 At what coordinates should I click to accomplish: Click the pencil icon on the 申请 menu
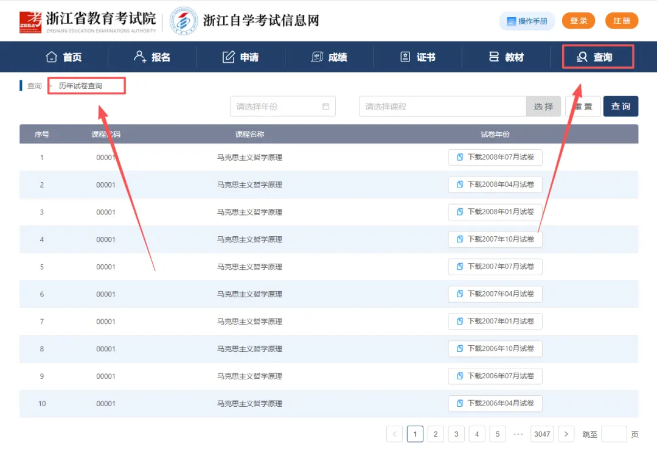coord(228,57)
